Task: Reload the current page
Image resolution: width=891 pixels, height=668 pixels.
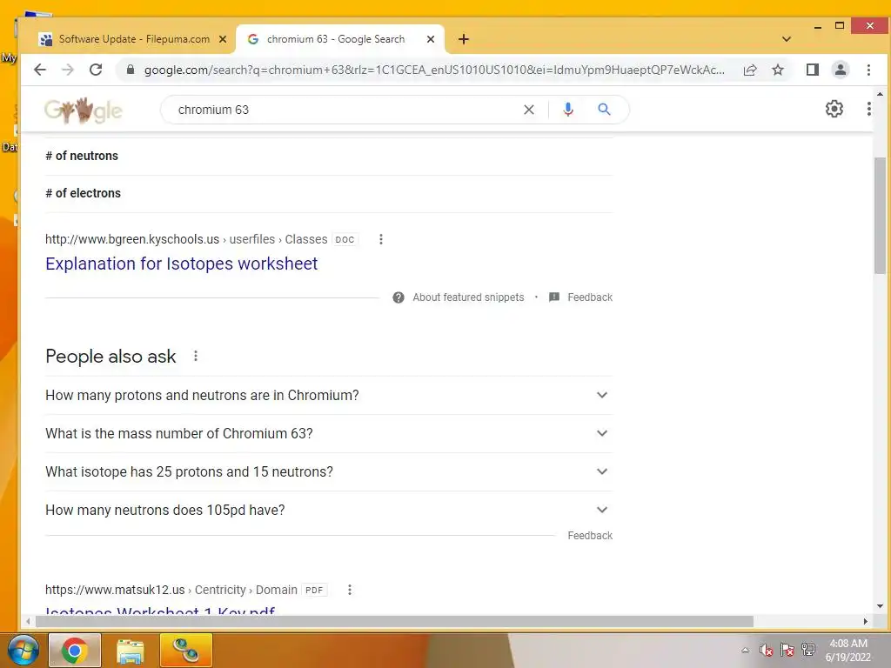Action: (x=96, y=70)
